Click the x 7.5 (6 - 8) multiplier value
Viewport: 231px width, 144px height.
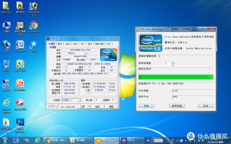click(x=70, y=87)
